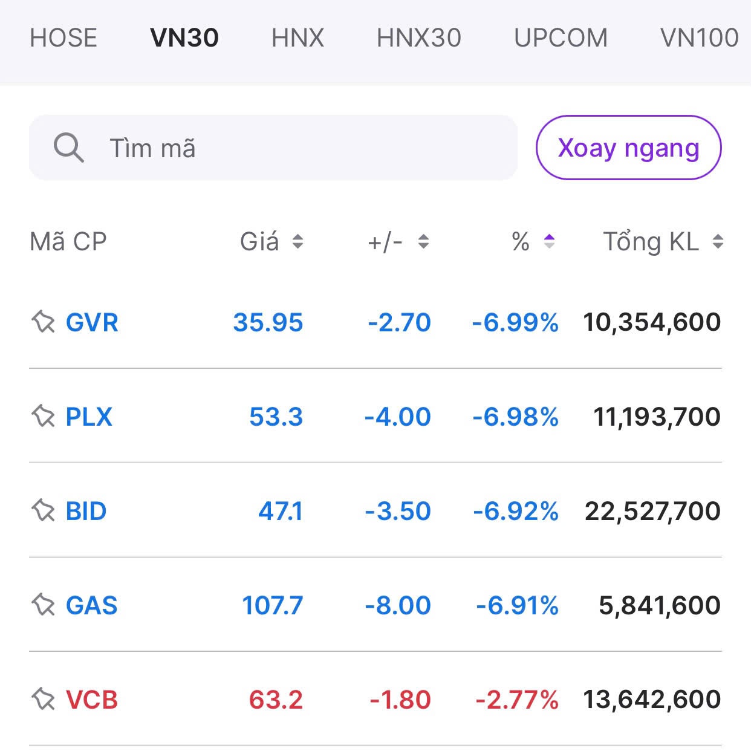Switch to the HNX tab

tap(297, 37)
